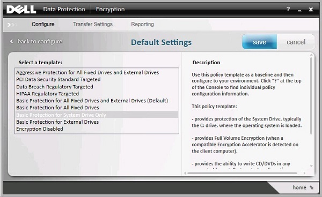This screenshot has height=197, width=322.
Task: Select the Configure tab
Action: (43, 25)
